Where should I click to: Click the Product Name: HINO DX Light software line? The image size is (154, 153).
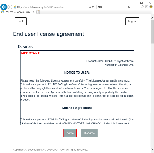click(110, 61)
